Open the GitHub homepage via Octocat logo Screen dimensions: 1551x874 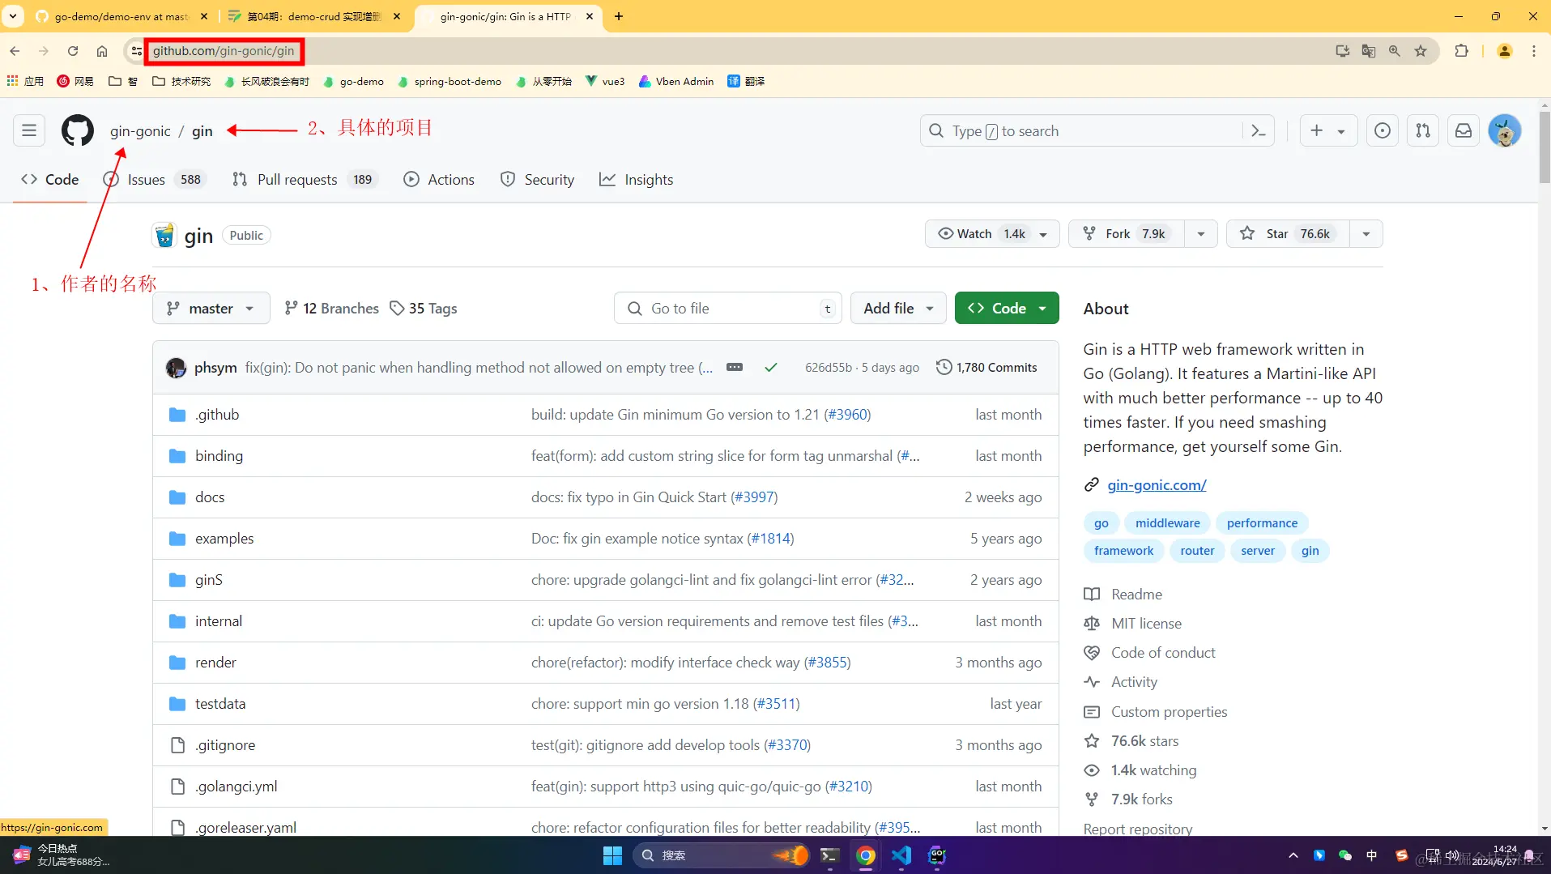[x=78, y=130]
